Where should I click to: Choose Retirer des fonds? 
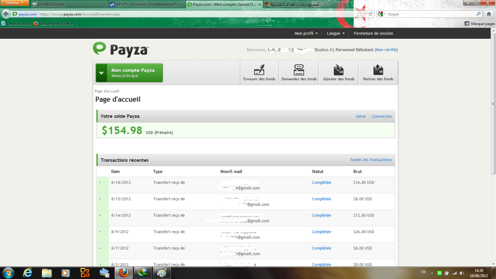(x=378, y=73)
